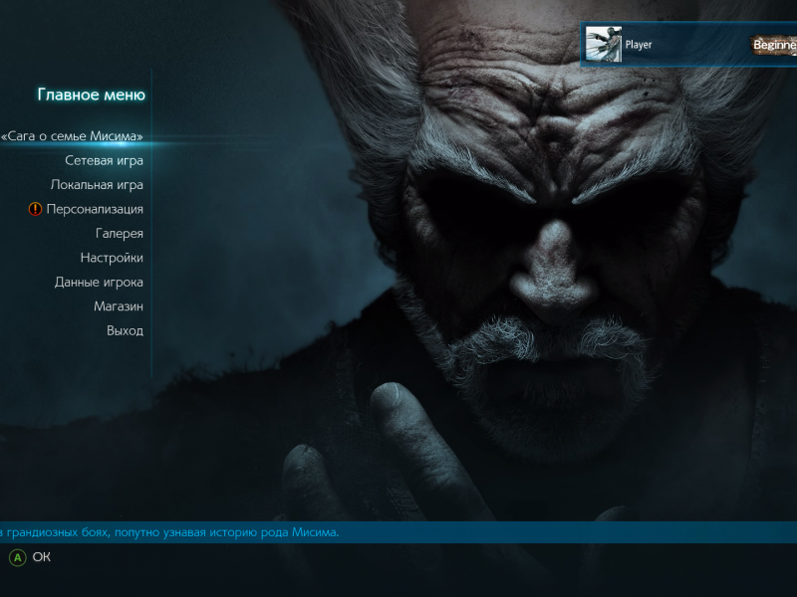This screenshot has height=597, width=797.
Task: Select Данные игрока entry
Action: [99, 282]
